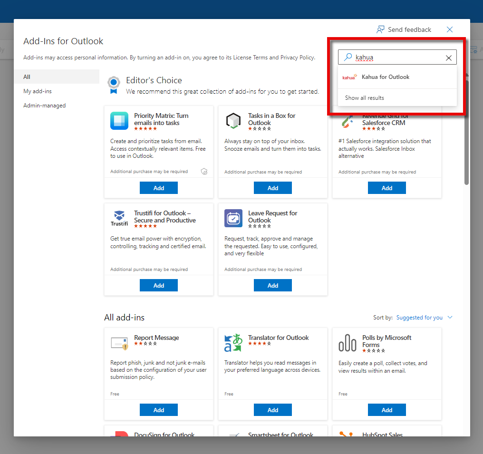This screenshot has height=454, width=483.
Task: Add the Translator for Outlook add-in
Action: tap(273, 410)
